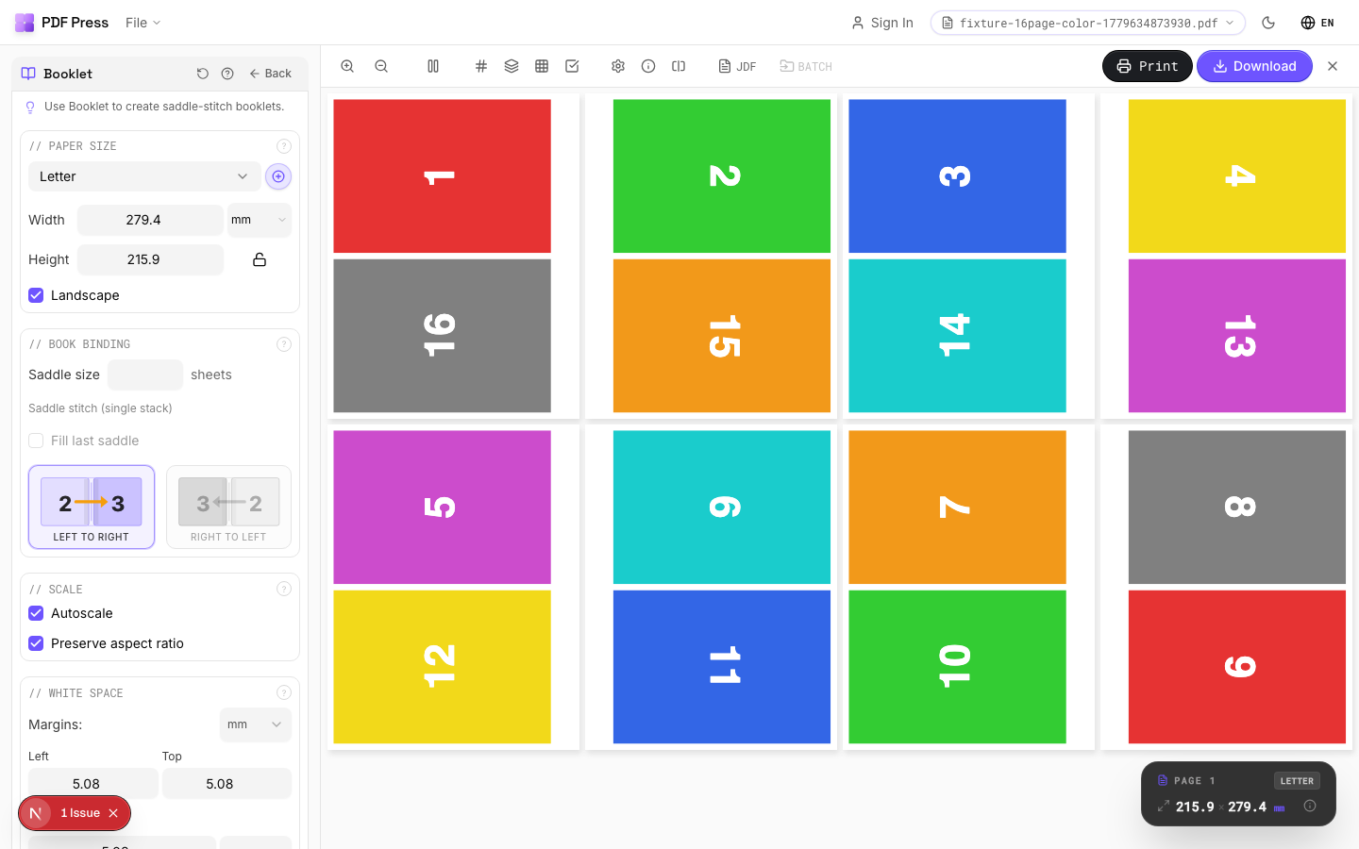Viewport: 1359px width, 849px height.
Task: Click the Top margin input field
Action: point(226,783)
